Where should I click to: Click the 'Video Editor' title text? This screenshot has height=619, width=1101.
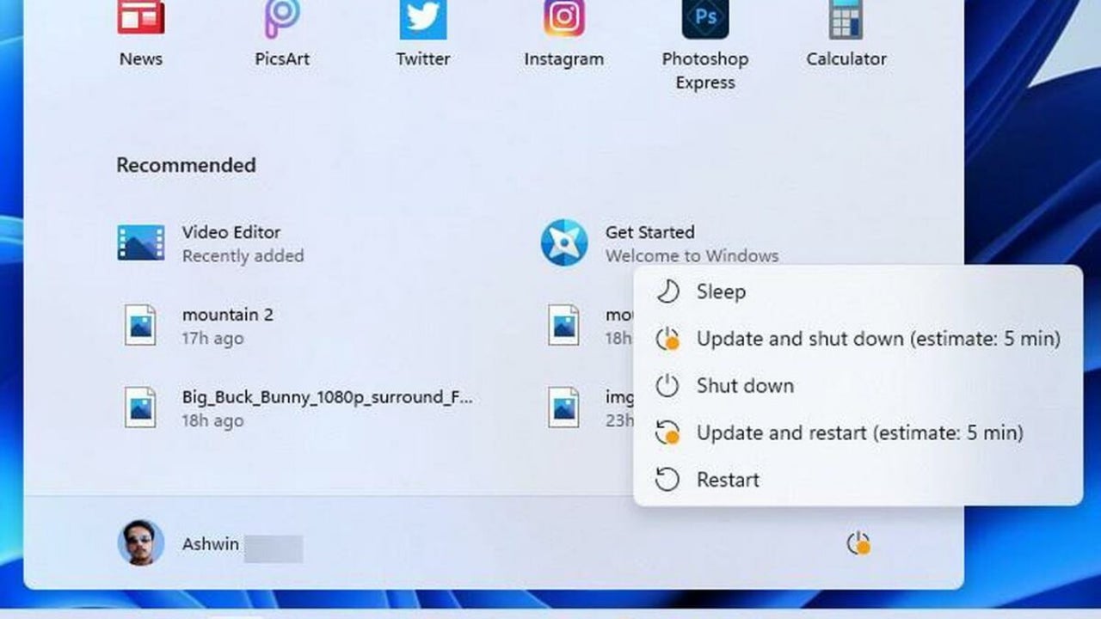pyautogui.click(x=231, y=232)
